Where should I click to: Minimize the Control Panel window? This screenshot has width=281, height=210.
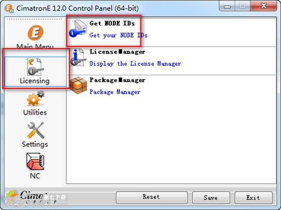click(227, 6)
